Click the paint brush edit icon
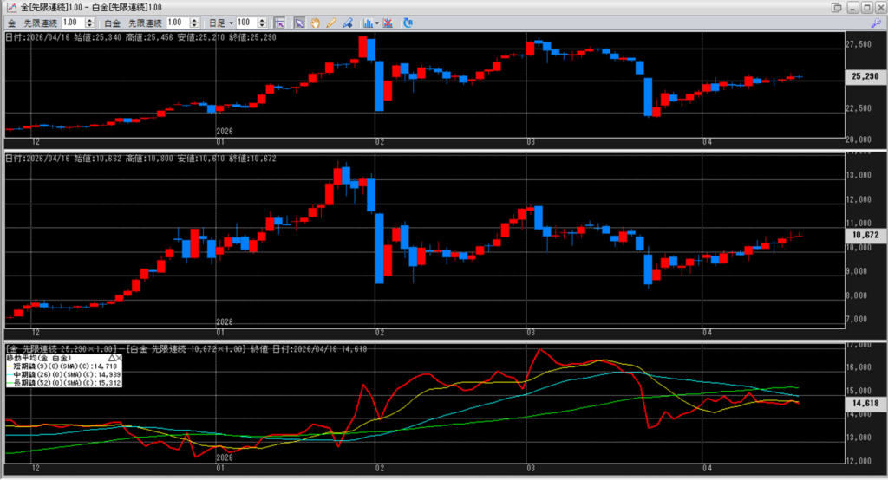This screenshot has width=888, height=480. point(347,23)
